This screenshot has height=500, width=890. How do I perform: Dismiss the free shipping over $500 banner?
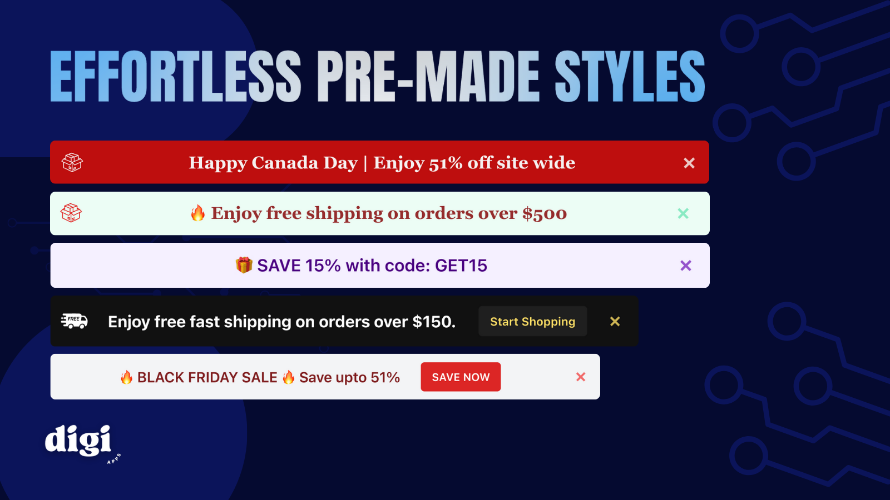click(683, 213)
